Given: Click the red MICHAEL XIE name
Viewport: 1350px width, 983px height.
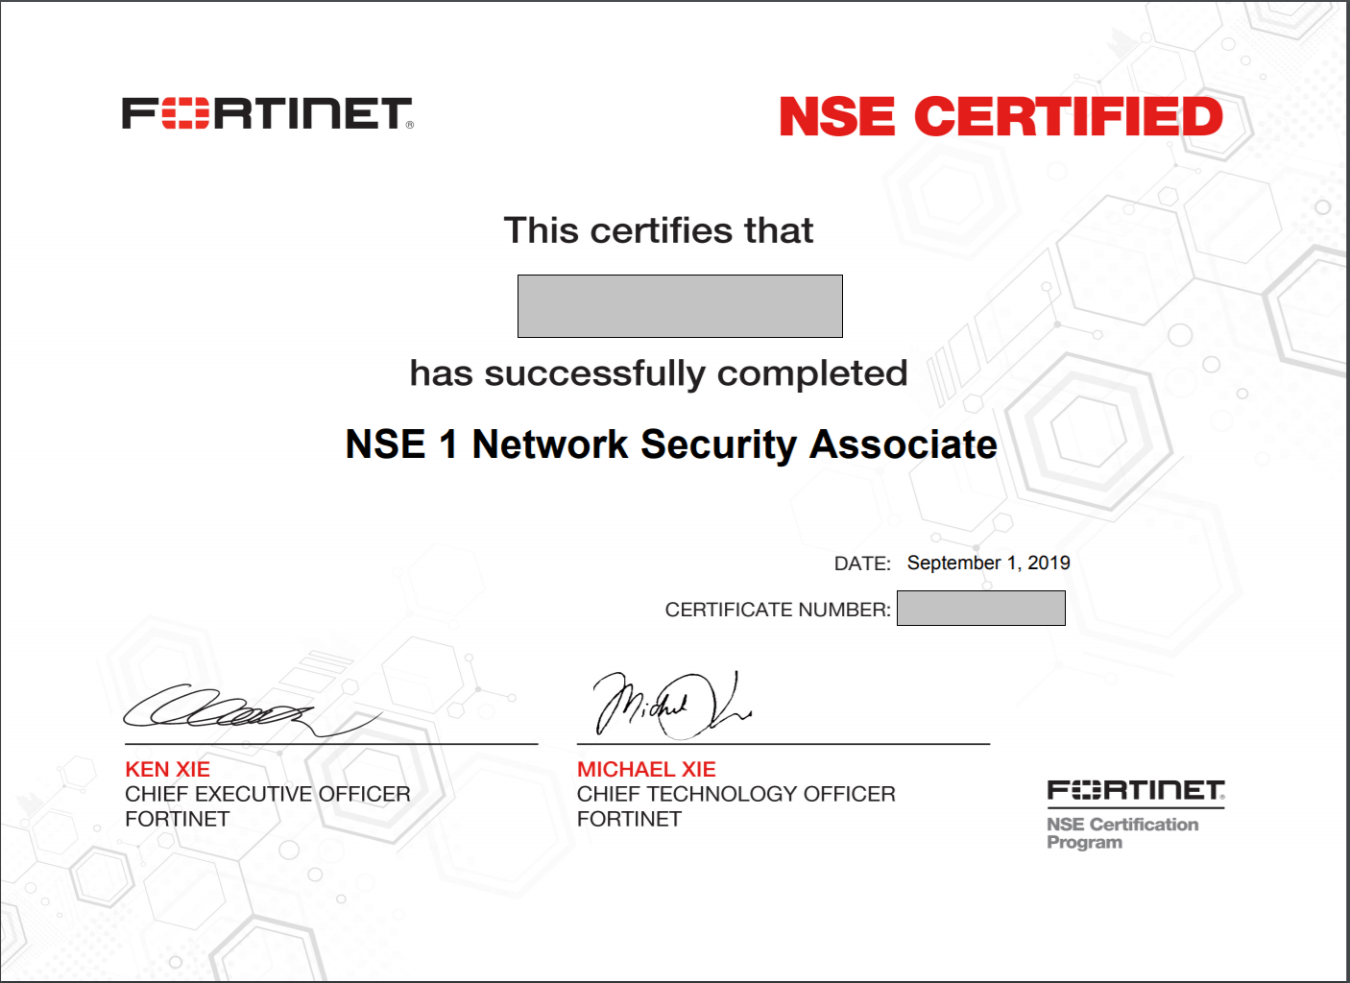Looking at the screenshot, I should pos(645,769).
